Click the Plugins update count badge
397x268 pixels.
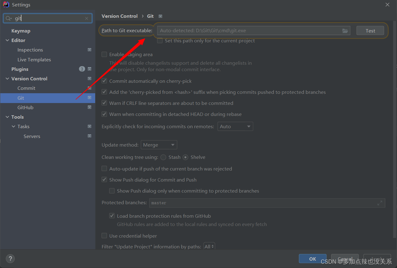click(82, 69)
